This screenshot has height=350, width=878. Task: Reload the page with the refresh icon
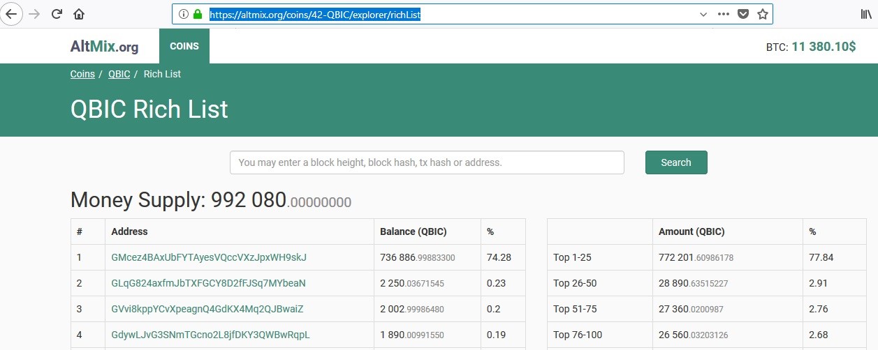57,14
